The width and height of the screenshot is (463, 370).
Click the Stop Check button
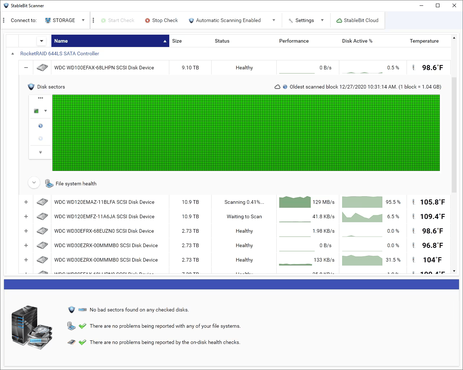pos(161,20)
